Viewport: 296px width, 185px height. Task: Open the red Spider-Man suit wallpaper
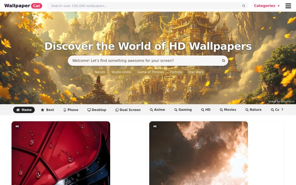[x=61, y=153]
